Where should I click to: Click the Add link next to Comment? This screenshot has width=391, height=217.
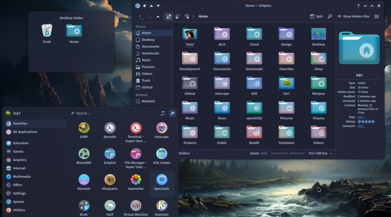(x=361, y=126)
